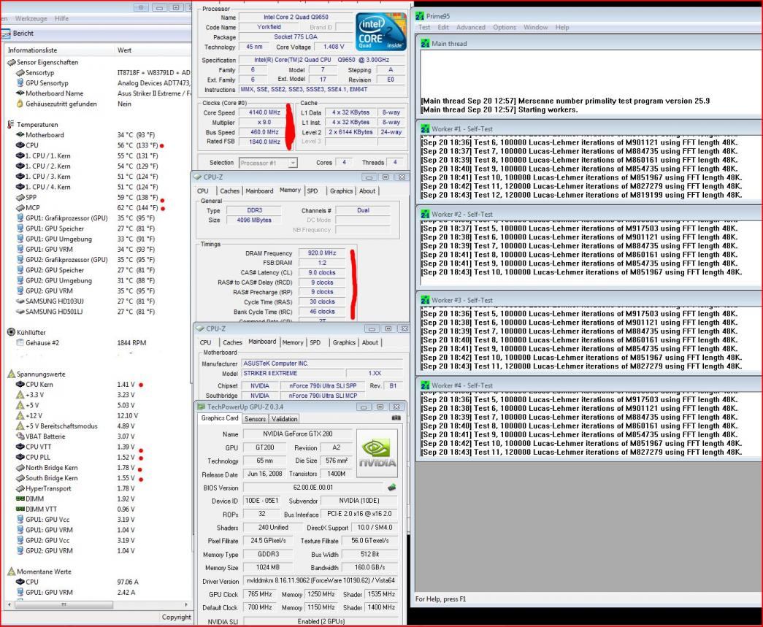
Task: Click the Worker #2 Self-Test window icon
Action: [425, 214]
